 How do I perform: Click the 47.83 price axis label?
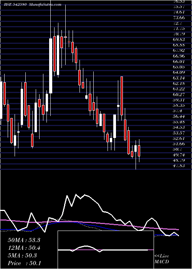[179, 166]
